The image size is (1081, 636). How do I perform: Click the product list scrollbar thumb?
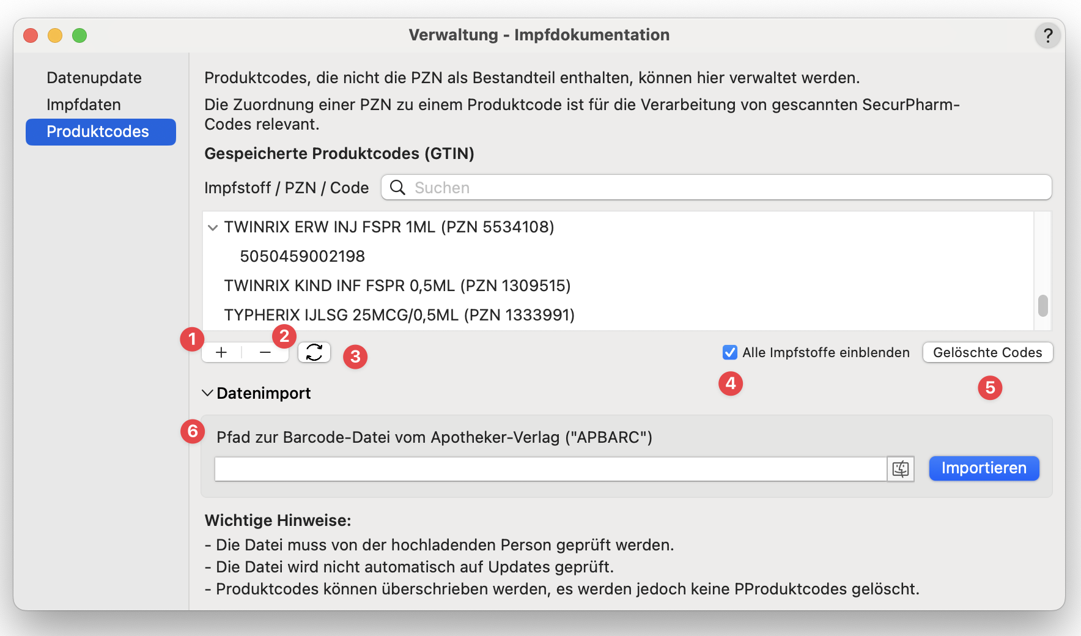pos(1043,305)
